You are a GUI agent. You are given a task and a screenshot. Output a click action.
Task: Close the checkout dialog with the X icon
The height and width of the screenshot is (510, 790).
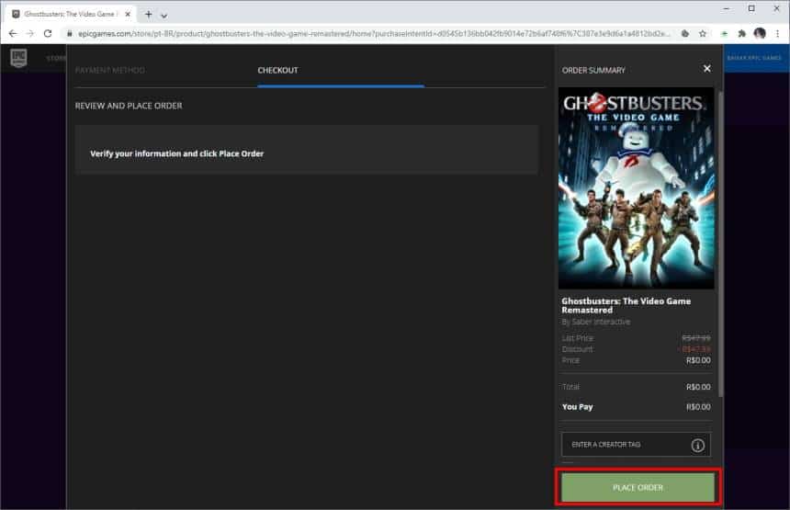[707, 69]
